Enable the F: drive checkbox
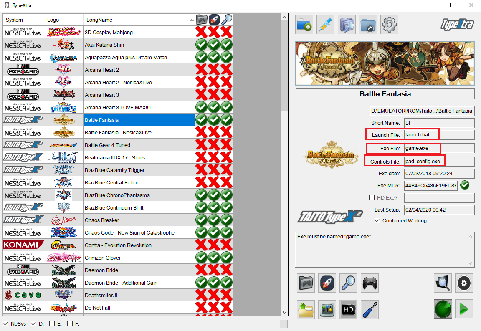The width and height of the screenshot is (481, 331). click(x=70, y=323)
